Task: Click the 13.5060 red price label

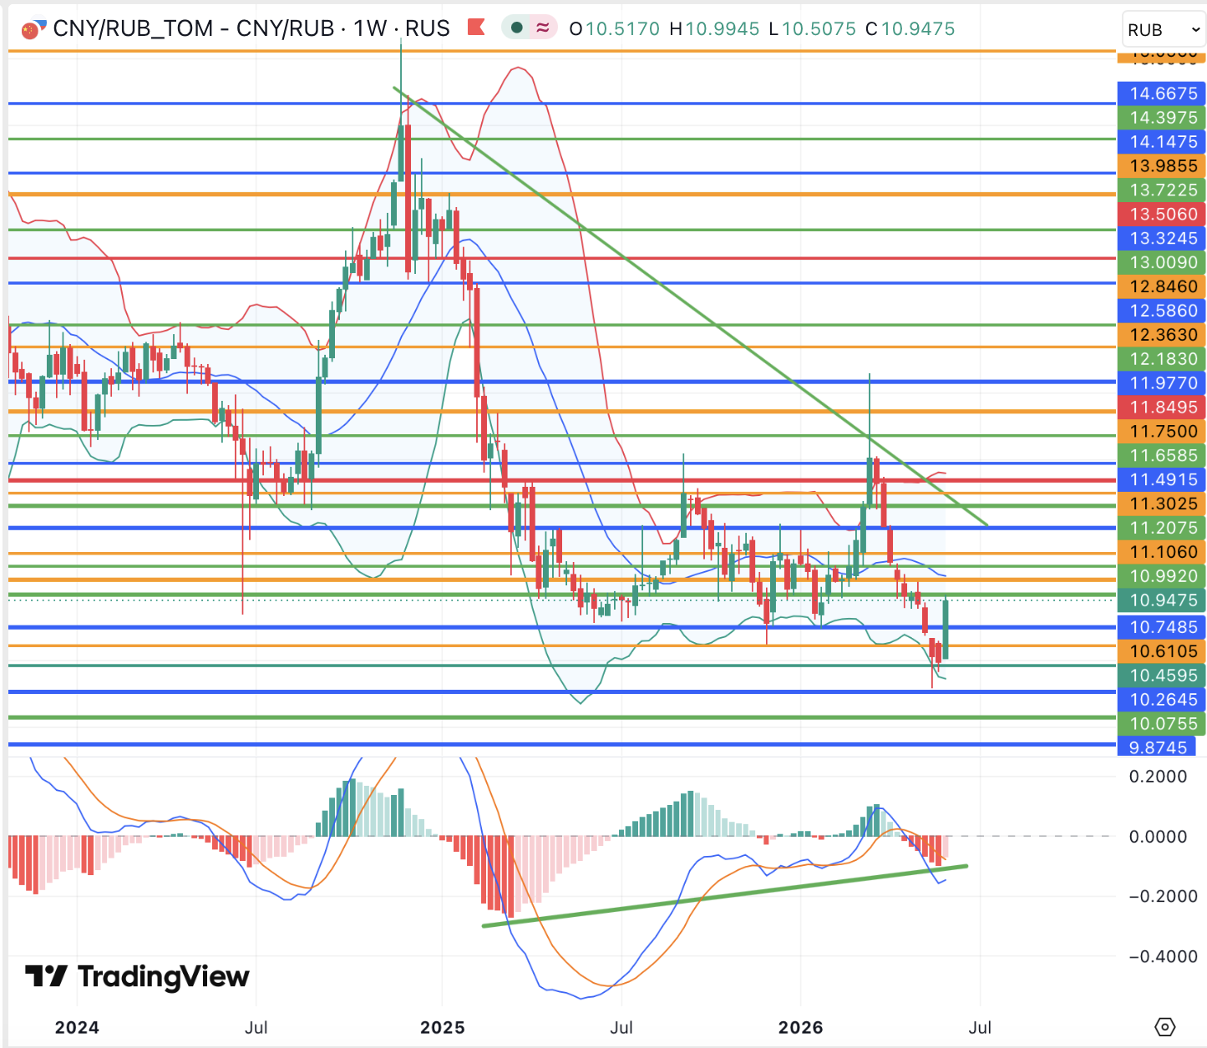Action: (1162, 215)
